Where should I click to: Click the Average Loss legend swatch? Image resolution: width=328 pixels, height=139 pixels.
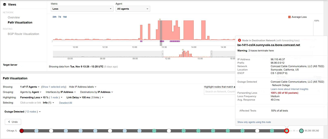pos(289,17)
